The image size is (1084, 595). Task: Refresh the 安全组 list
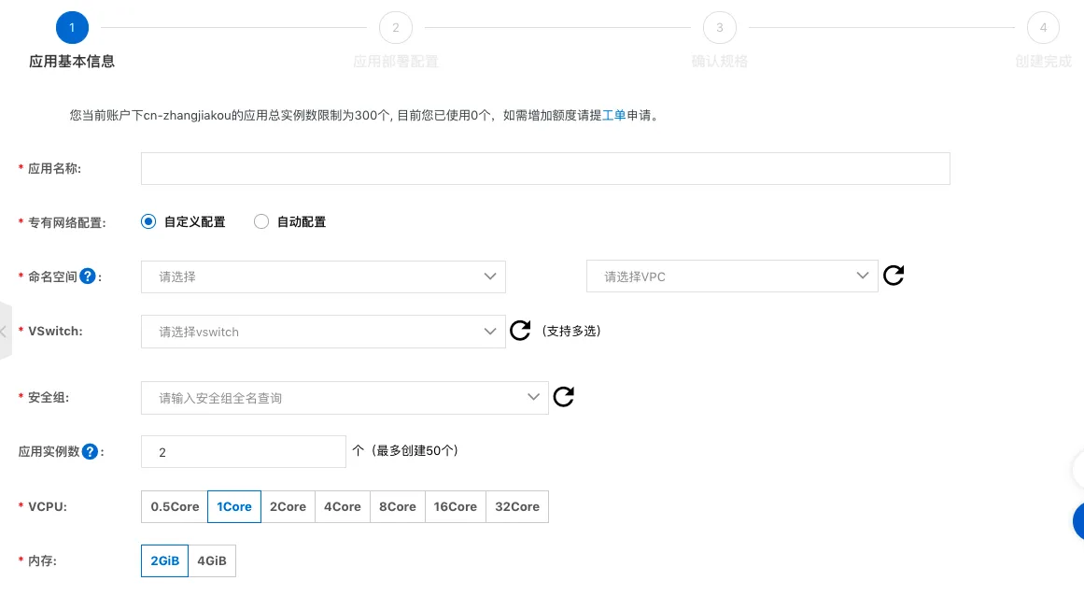pos(563,396)
